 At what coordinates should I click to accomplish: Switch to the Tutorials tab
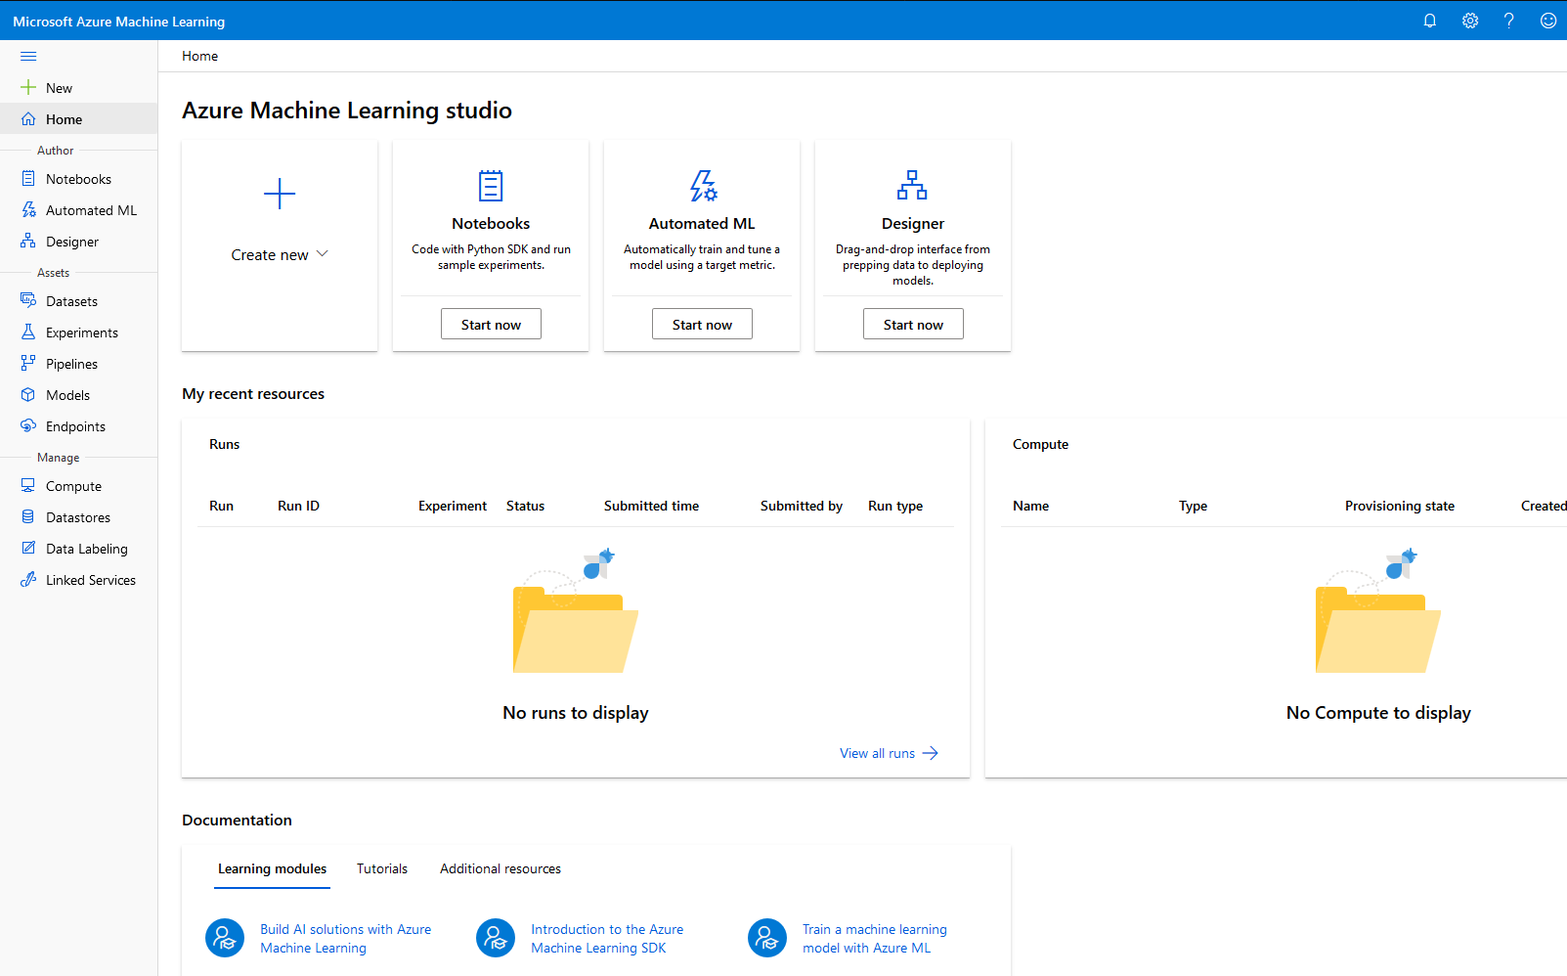[x=382, y=868]
